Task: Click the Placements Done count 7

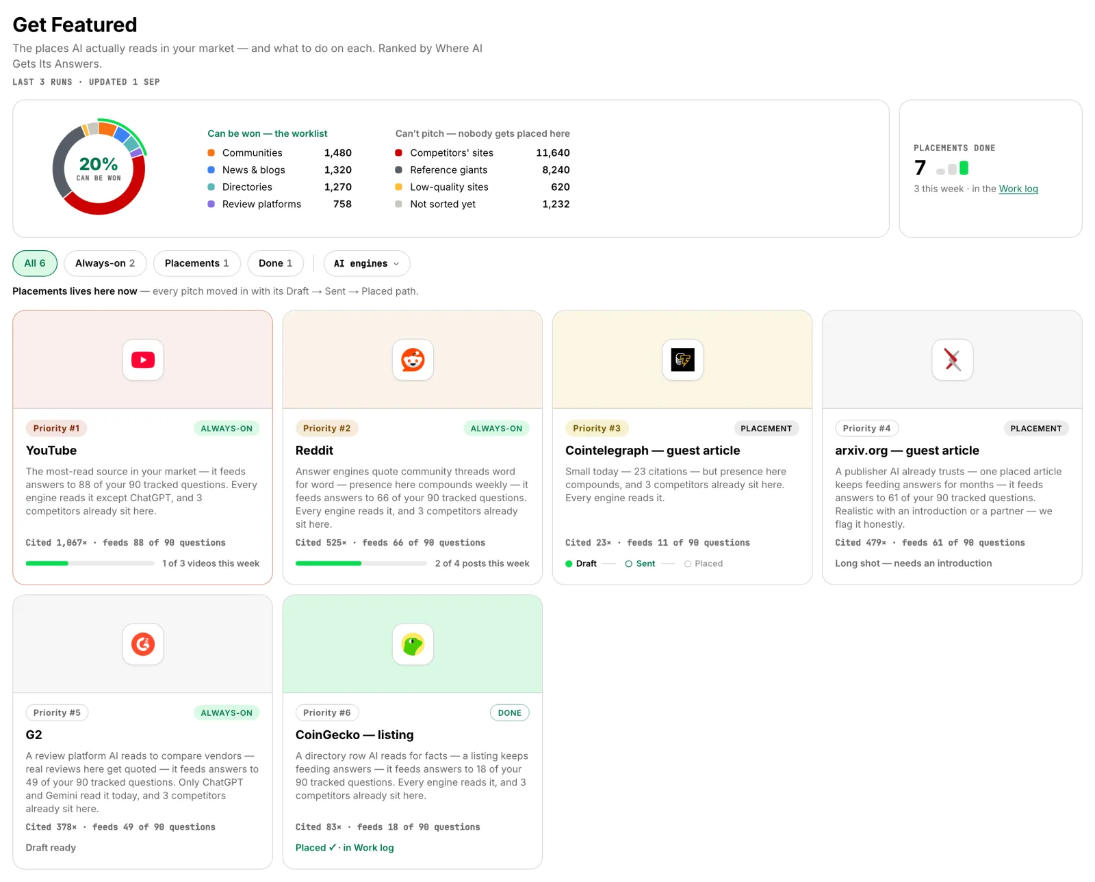Action: coord(920,168)
